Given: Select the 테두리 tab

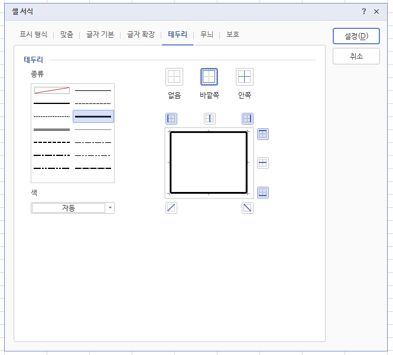Looking at the screenshot, I should 177,34.
